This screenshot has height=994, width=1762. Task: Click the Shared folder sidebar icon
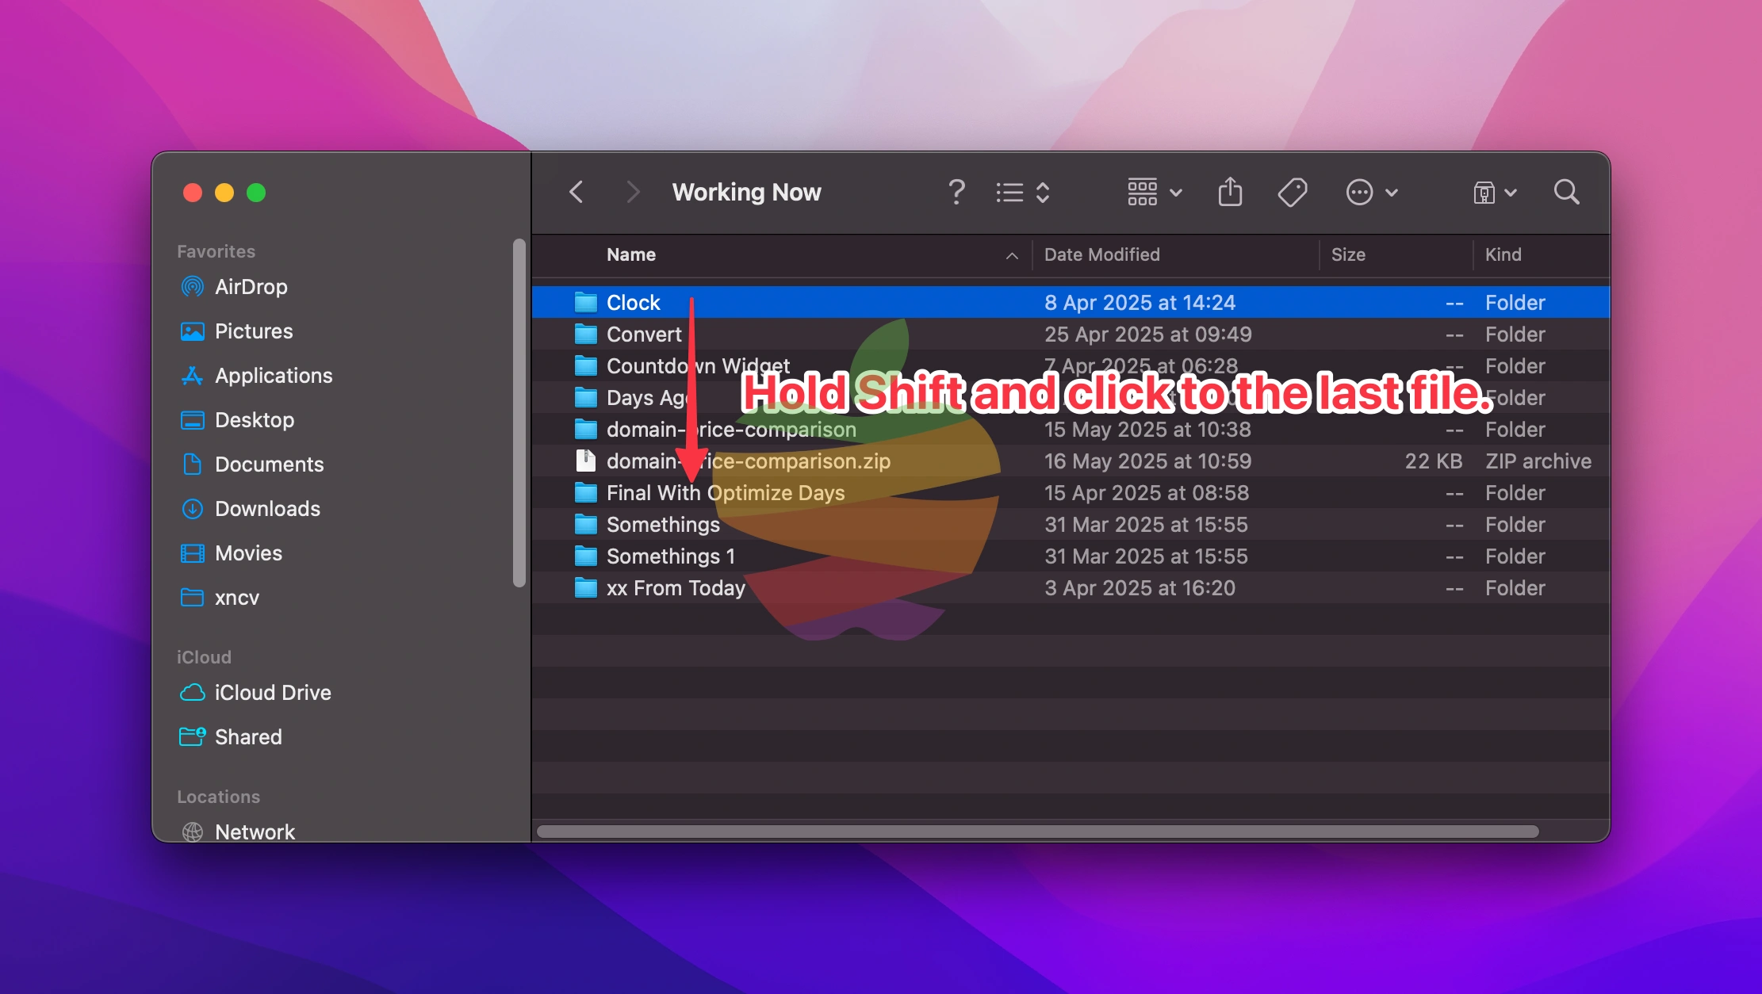click(193, 736)
